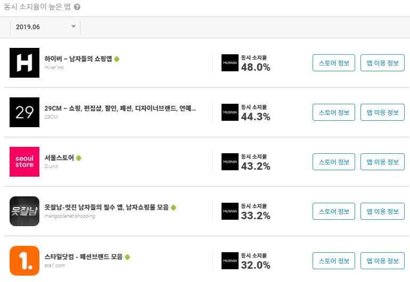The width and height of the screenshot is (410, 282).
Task: Click the Seoul Store pink icon
Action: pyautogui.click(x=24, y=162)
